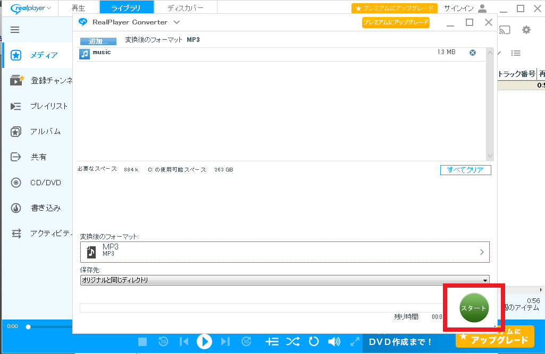Toggle repeat playback
Image resolution: width=545 pixels, height=354 pixels.
(x=314, y=341)
